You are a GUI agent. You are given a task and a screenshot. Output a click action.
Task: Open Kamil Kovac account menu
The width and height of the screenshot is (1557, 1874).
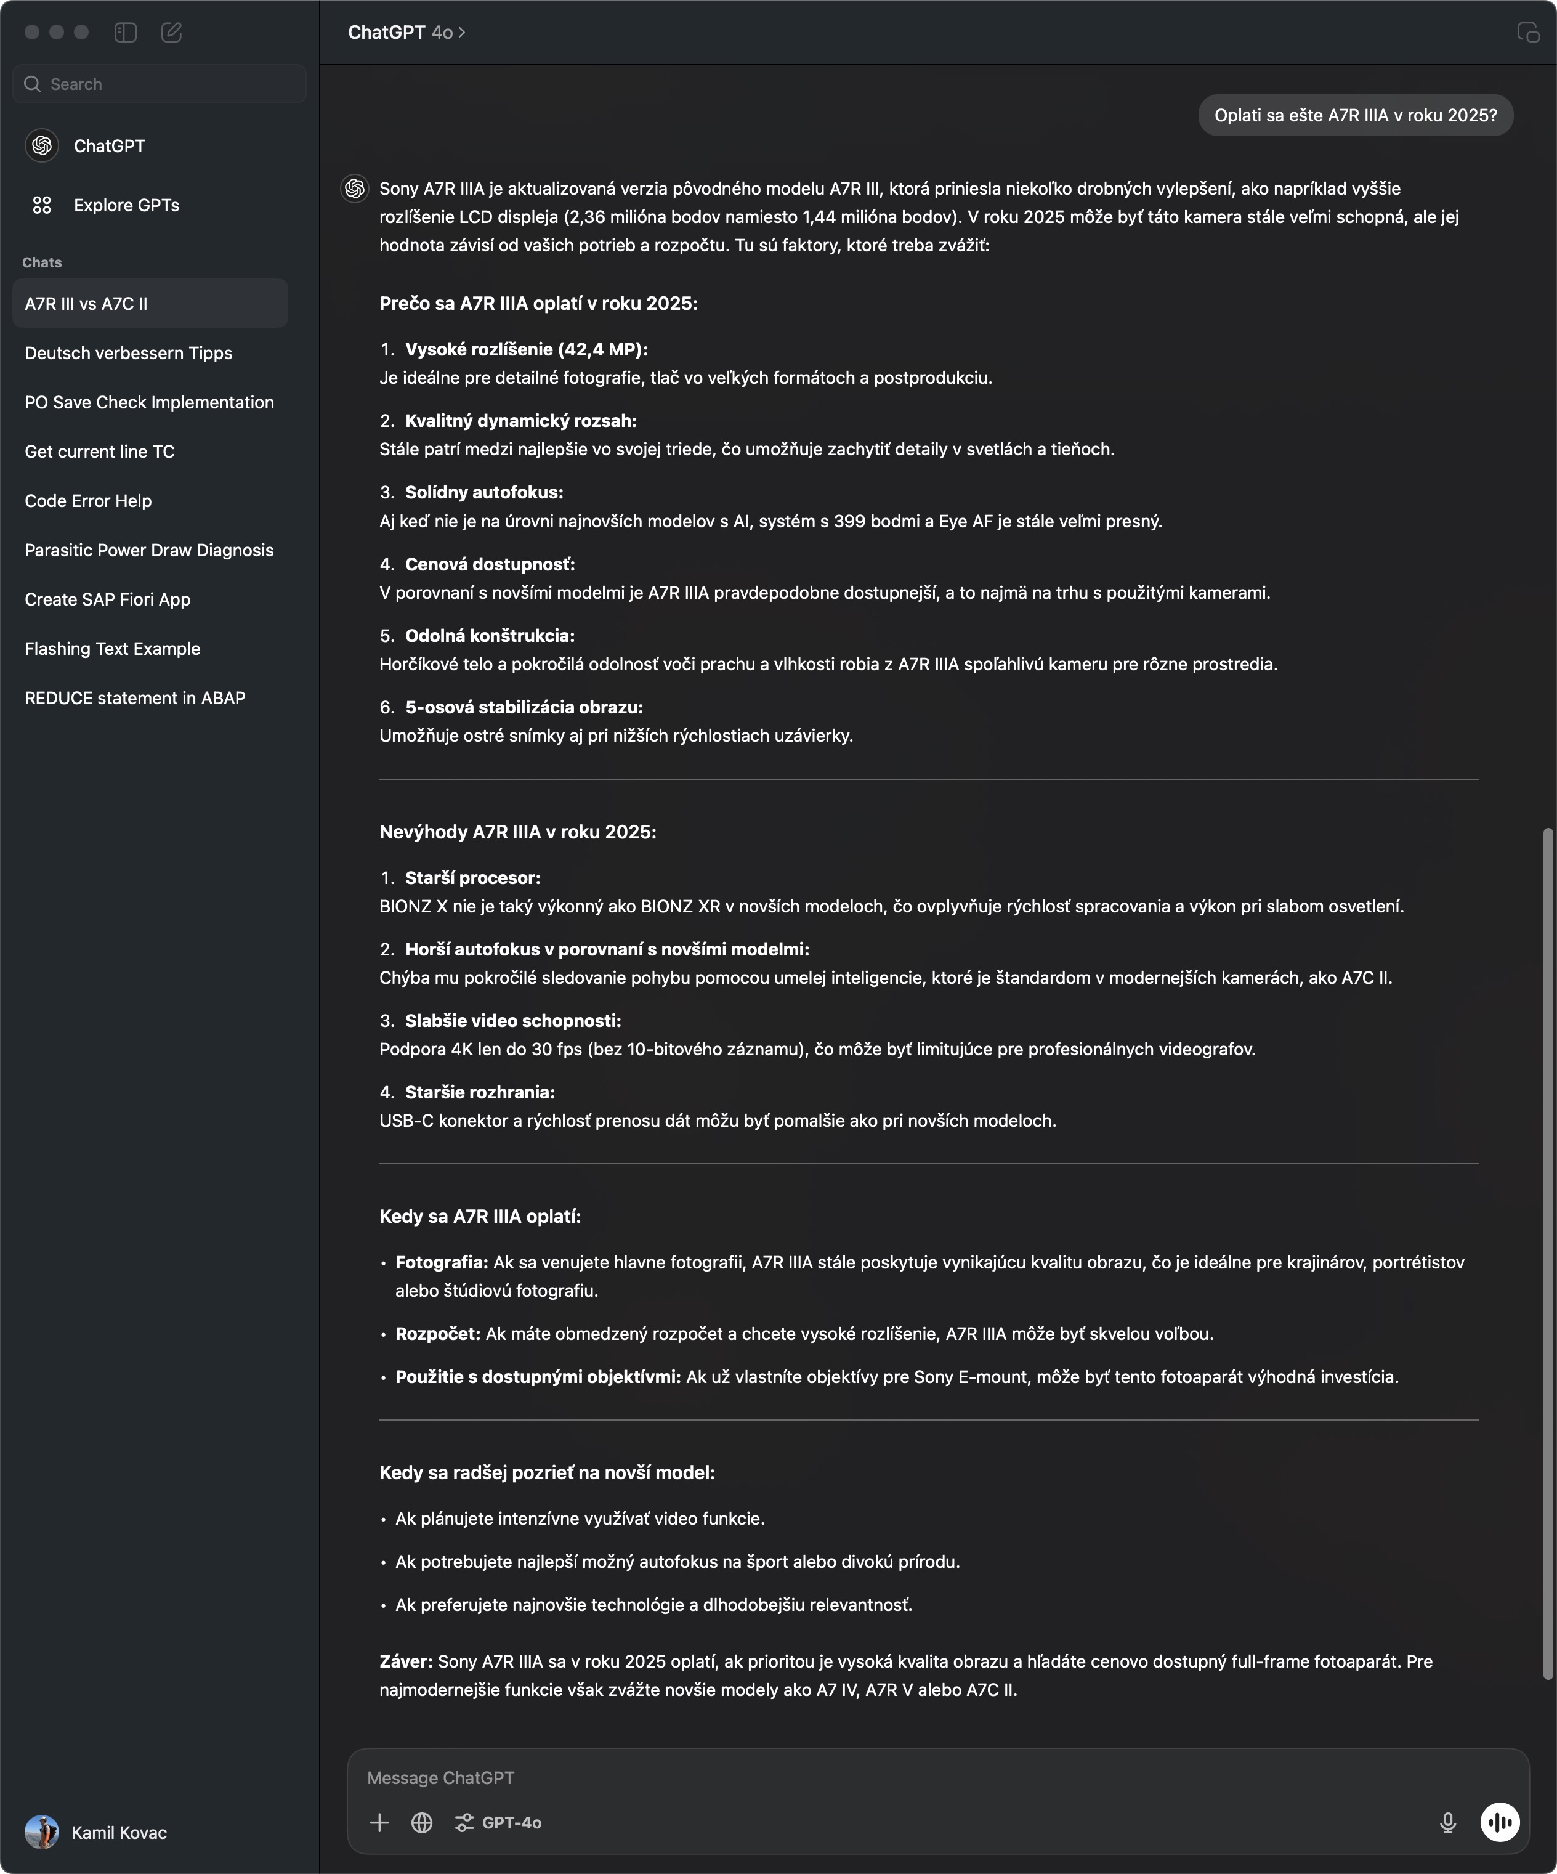point(96,1832)
